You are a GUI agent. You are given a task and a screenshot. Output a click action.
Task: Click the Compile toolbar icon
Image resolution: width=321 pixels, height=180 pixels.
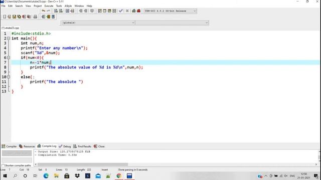[x=100, y=11]
